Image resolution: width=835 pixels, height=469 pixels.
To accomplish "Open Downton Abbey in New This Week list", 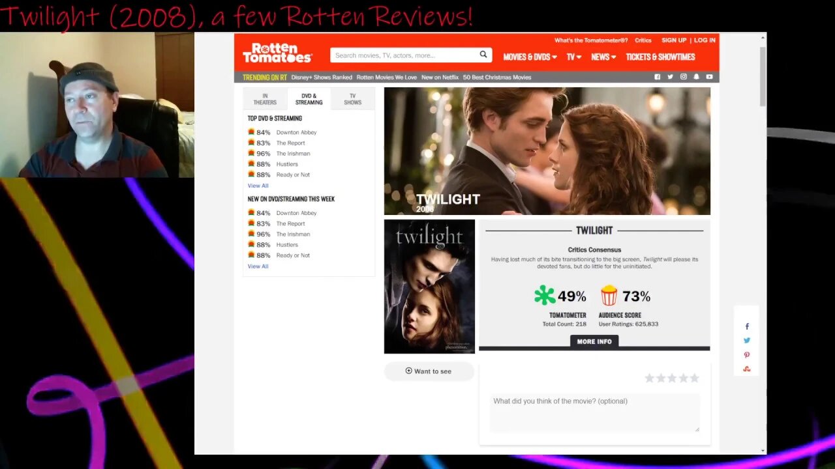I will pos(296,213).
